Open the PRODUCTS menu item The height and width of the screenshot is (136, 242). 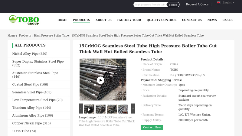click(81, 20)
